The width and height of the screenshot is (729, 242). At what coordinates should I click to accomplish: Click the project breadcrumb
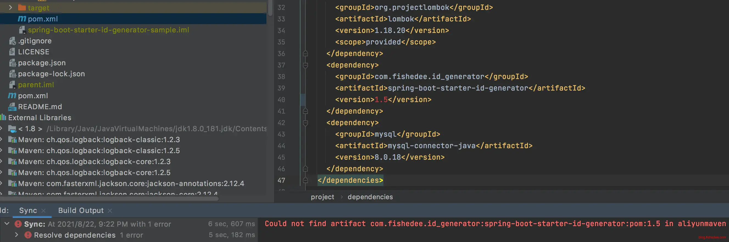coord(322,197)
